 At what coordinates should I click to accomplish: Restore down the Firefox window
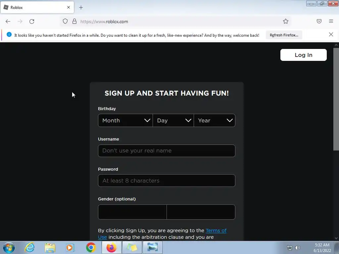tap(322, 3)
